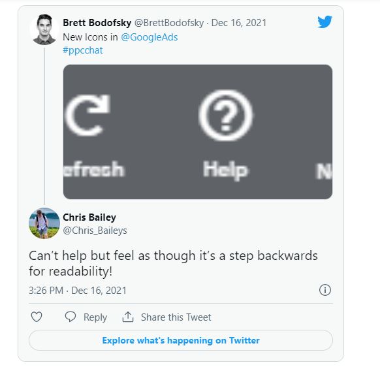Click the Dec 16, 2021 date of the quoted tweet
The height and width of the screenshot is (367, 380).
click(239, 23)
